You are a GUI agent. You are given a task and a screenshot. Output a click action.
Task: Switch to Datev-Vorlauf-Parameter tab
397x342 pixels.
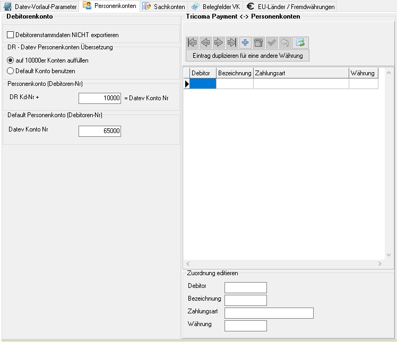coord(40,7)
